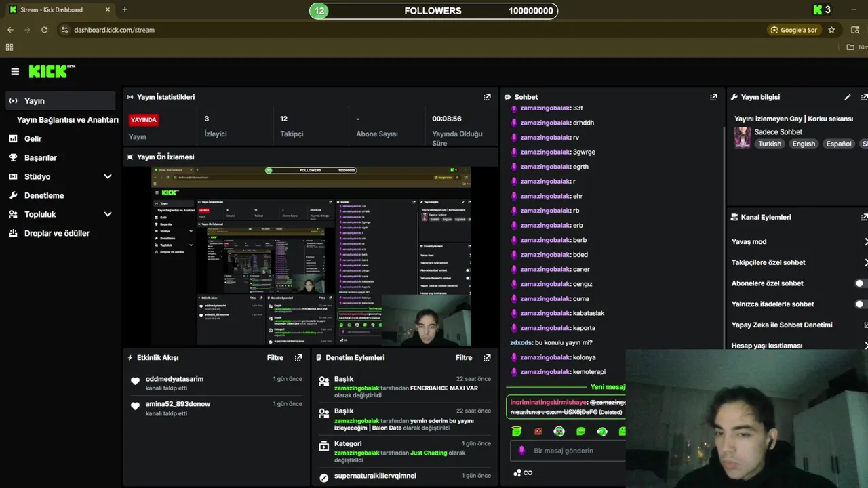
Task: Click the green Kick overlay icon top right
Action: 818,9
